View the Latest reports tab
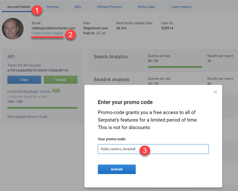238x191 pixels. coord(181,7)
